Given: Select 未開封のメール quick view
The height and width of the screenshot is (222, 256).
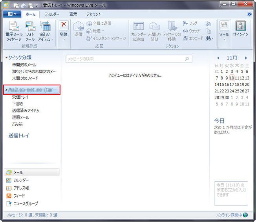Looking at the screenshot, I should click(x=24, y=65).
